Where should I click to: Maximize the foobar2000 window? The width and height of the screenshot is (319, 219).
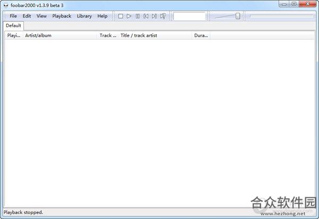294,4
